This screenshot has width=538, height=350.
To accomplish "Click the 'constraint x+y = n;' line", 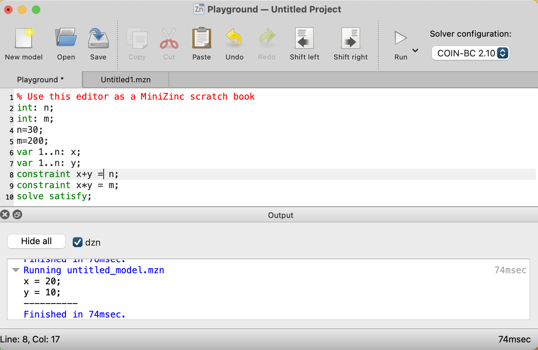I will (68, 174).
